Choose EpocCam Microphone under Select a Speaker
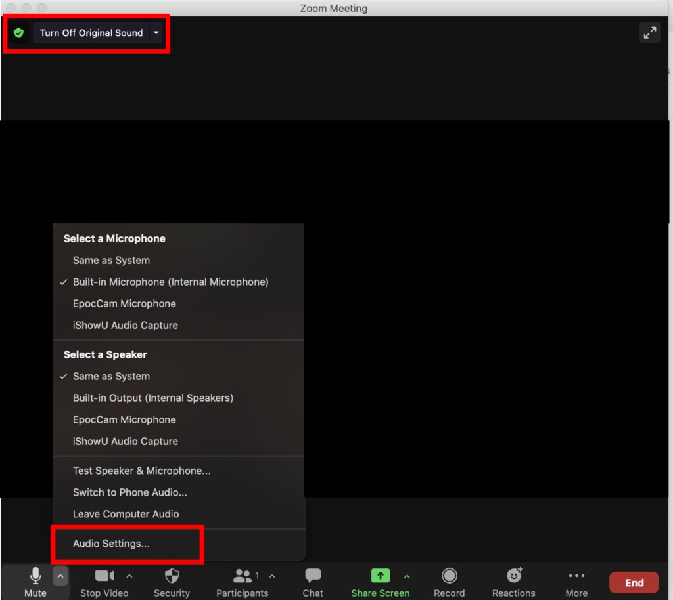The image size is (673, 600). [178, 419]
